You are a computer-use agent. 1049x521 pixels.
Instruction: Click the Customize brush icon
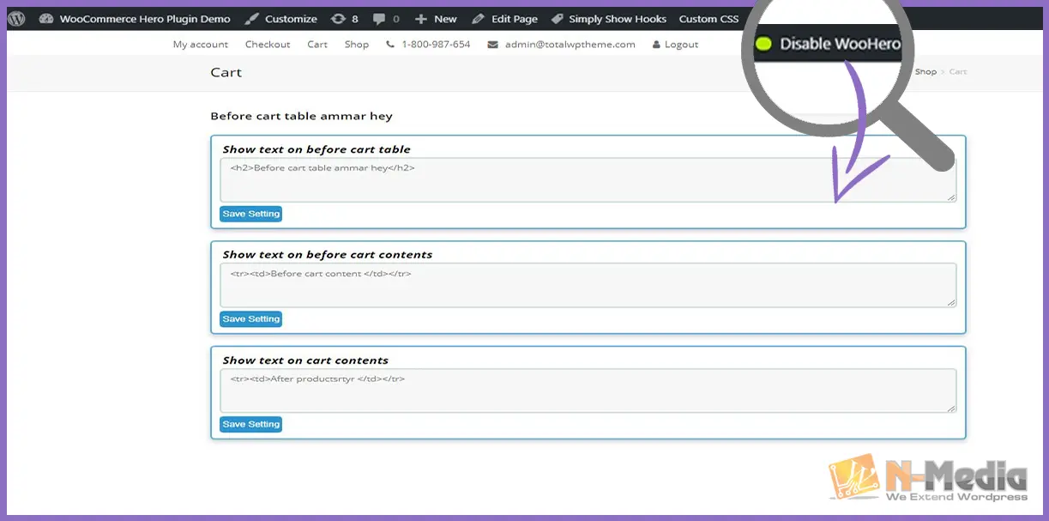[251, 19]
